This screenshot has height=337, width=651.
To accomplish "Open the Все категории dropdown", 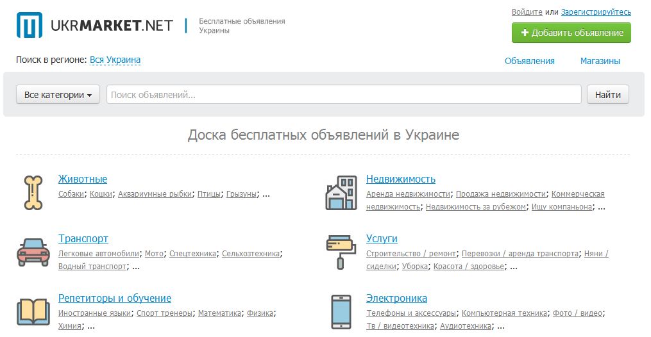I will tap(58, 95).
